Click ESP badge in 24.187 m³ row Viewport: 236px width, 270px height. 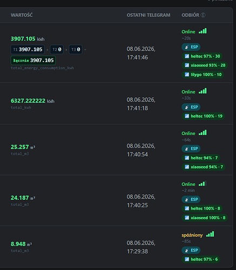click(191, 199)
